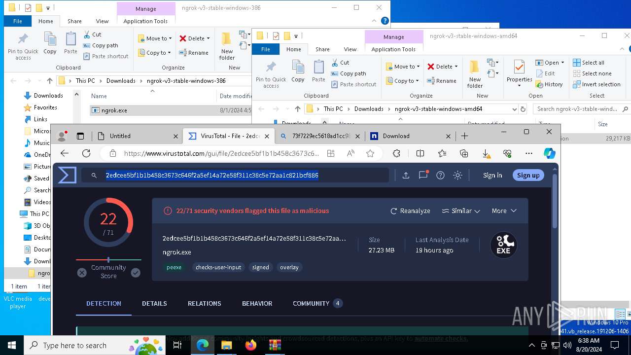Screen dimensions: 631x355
Task: Click the overlay tag
Action: click(x=289, y=267)
